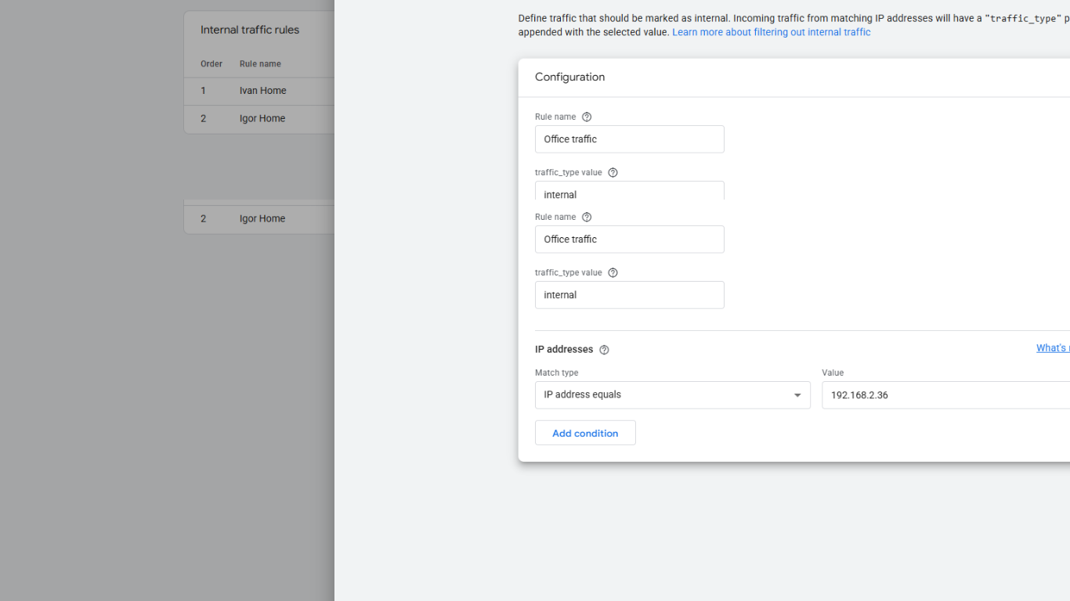Click the Rule name column header
The width and height of the screenshot is (1070, 601).
260,63
